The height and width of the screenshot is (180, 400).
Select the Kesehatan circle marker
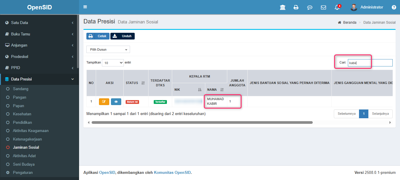click(x=8, y=114)
